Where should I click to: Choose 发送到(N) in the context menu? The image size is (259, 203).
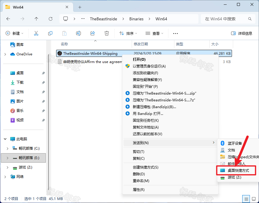click(x=170, y=143)
